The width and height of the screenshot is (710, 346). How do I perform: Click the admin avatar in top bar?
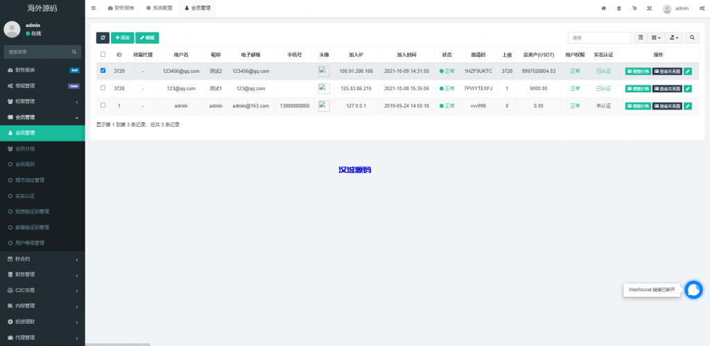[667, 8]
